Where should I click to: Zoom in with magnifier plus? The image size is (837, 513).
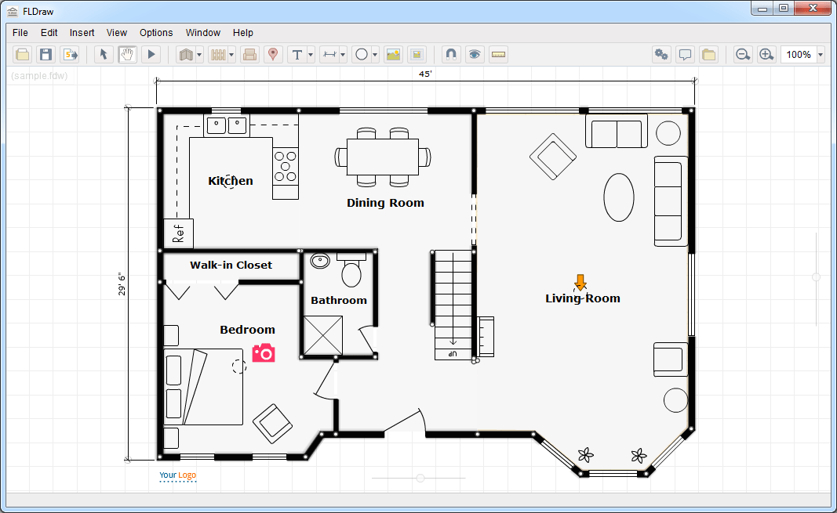point(766,54)
